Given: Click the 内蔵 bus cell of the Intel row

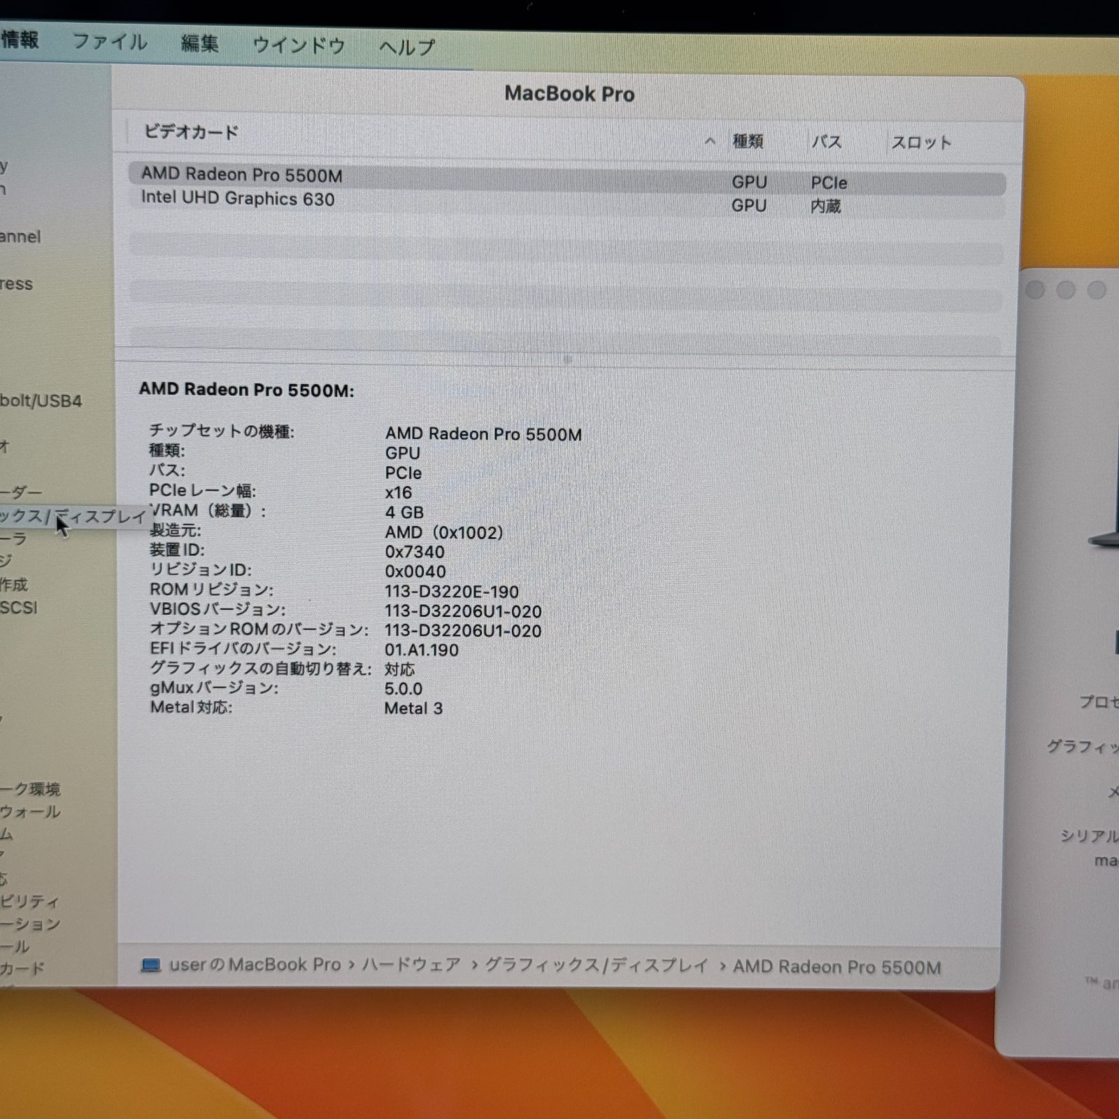Looking at the screenshot, I should click(x=825, y=206).
